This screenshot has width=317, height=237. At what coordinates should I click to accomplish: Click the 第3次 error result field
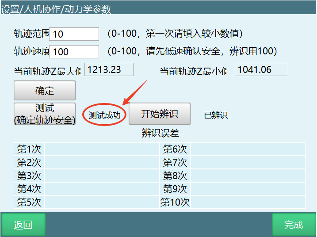pyautogui.click(x=102, y=176)
